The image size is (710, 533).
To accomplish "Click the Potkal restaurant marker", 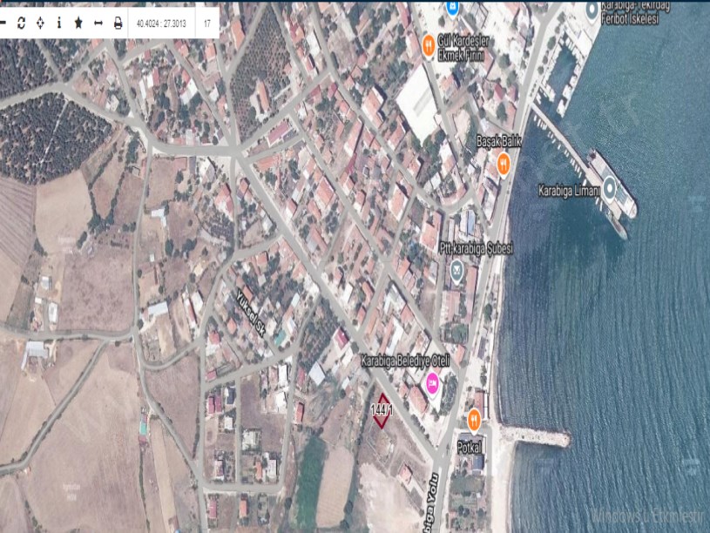I will pyautogui.click(x=474, y=421).
